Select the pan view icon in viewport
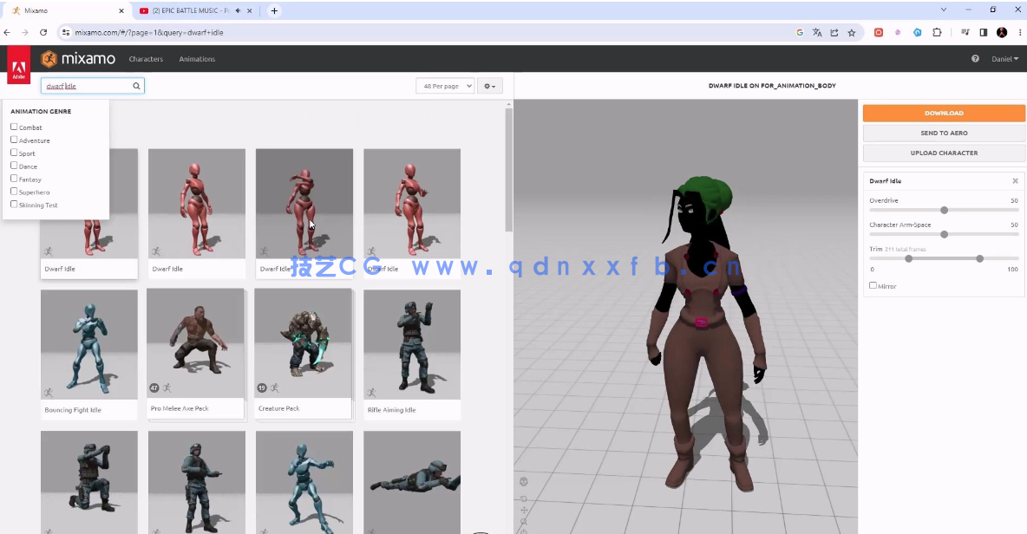The image size is (1027, 534). pos(523,510)
